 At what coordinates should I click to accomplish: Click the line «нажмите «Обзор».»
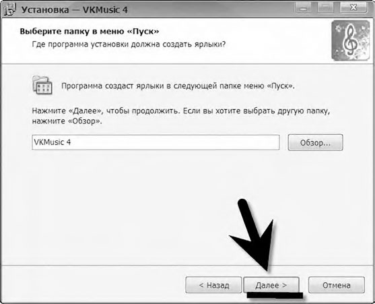67,121
